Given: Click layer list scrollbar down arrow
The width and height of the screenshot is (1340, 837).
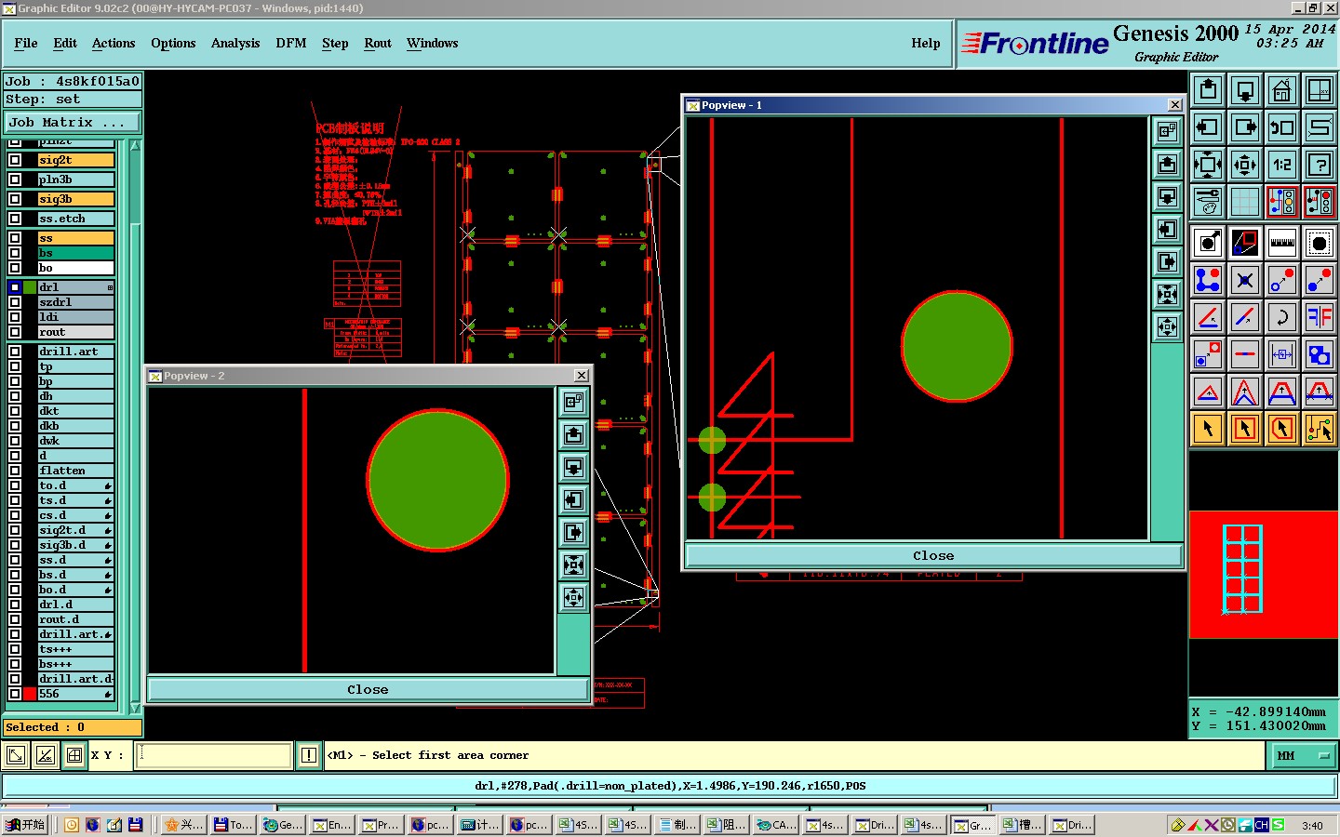Looking at the screenshot, I should pyautogui.click(x=136, y=708).
